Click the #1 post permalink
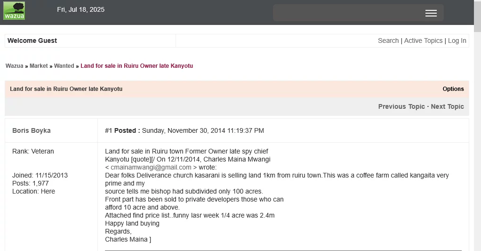 (x=108, y=130)
